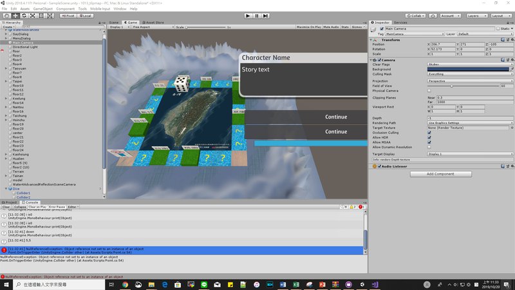Viewport: 515px width, 290px height.
Task: Select the Hand tool in the toolbar
Action: tap(7, 15)
